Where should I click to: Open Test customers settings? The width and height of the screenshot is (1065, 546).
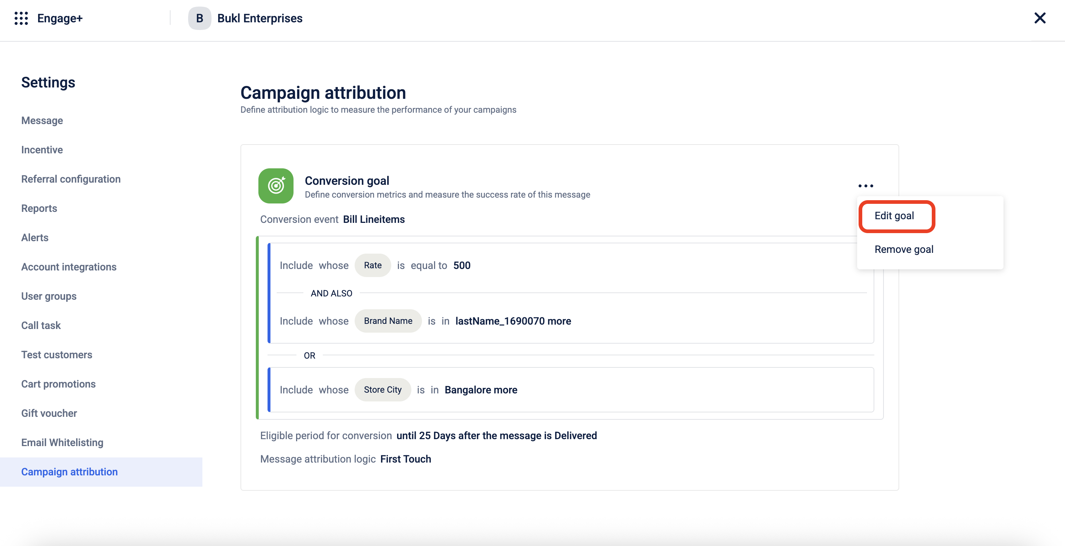click(57, 355)
